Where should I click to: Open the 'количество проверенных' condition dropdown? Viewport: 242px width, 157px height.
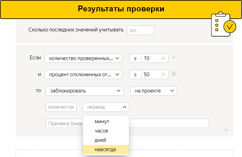point(83,58)
